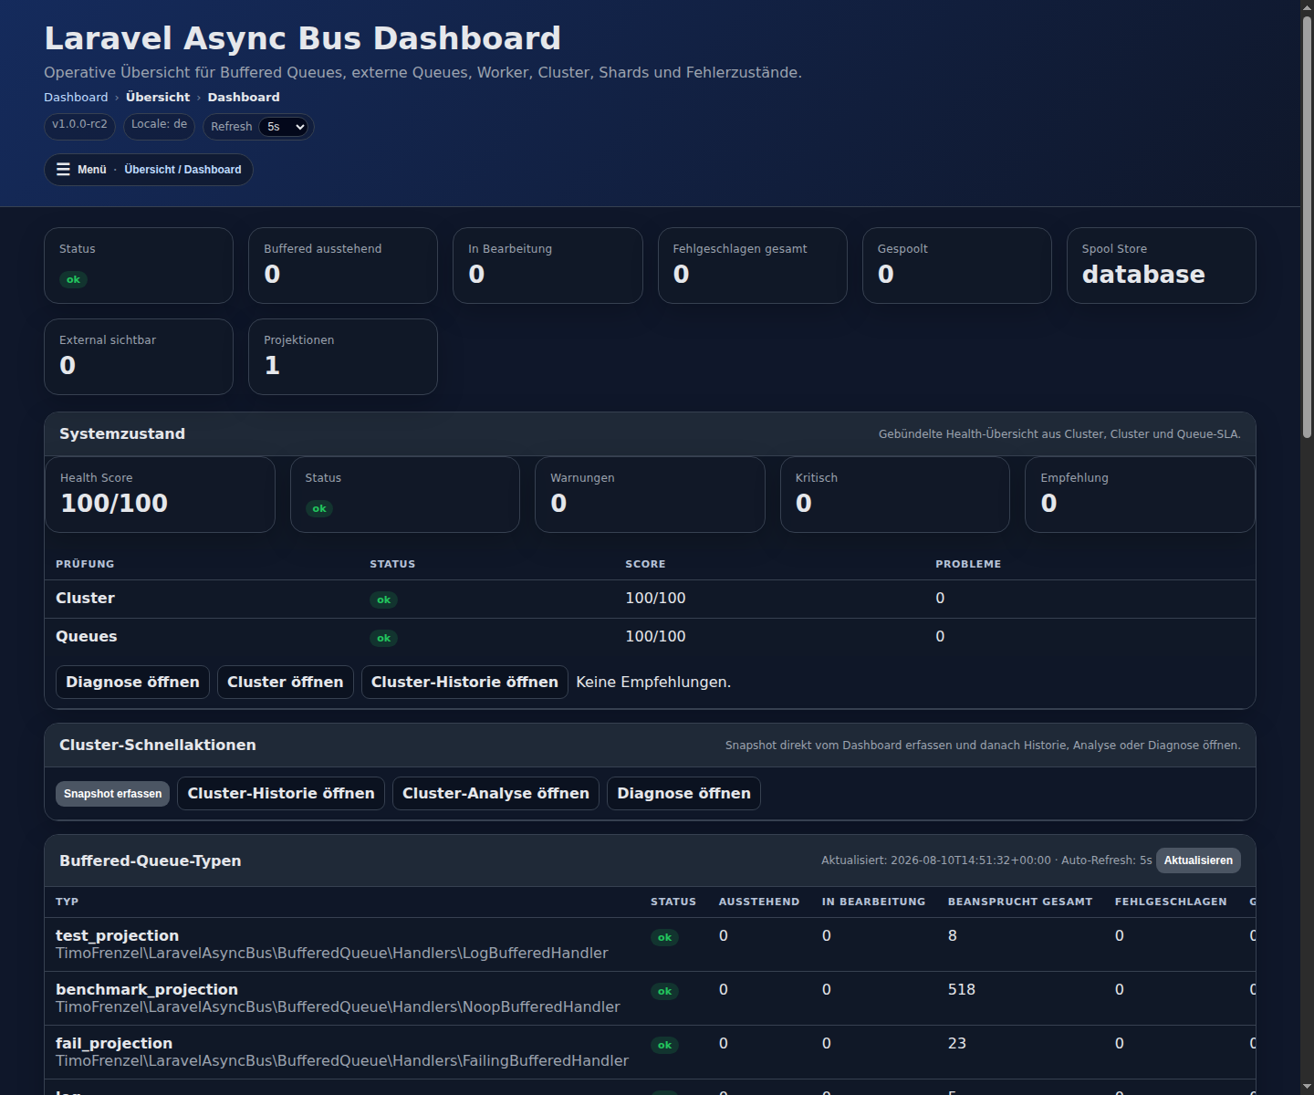Click the Locale: de badge
Screen dimensions: 1314x1095
159,125
